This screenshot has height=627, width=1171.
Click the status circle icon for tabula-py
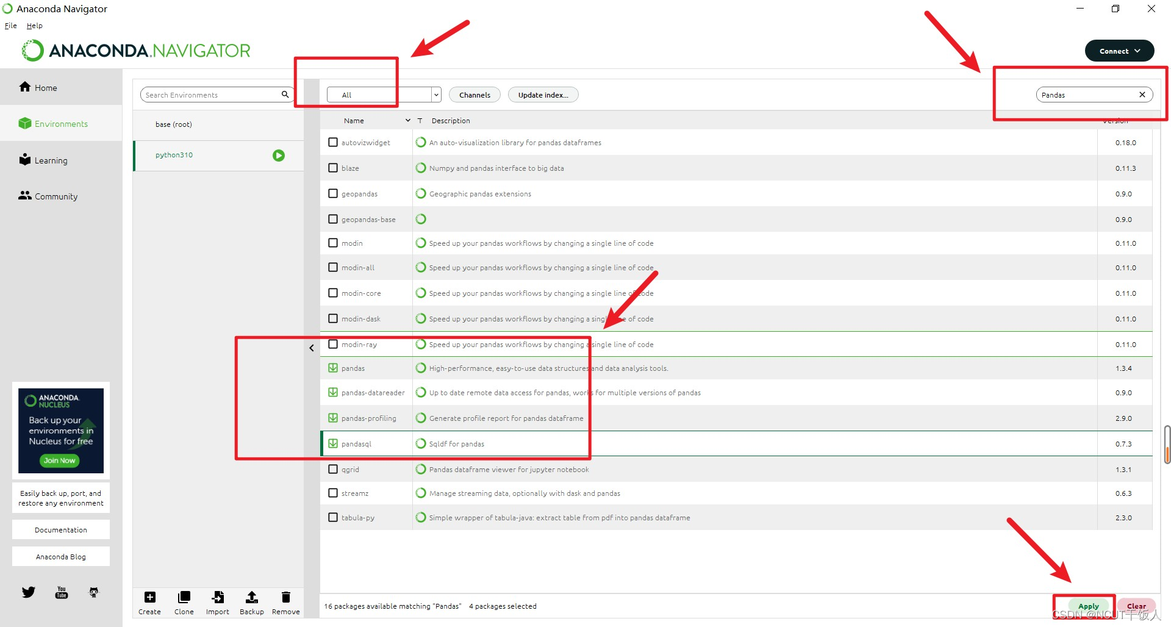click(x=421, y=517)
